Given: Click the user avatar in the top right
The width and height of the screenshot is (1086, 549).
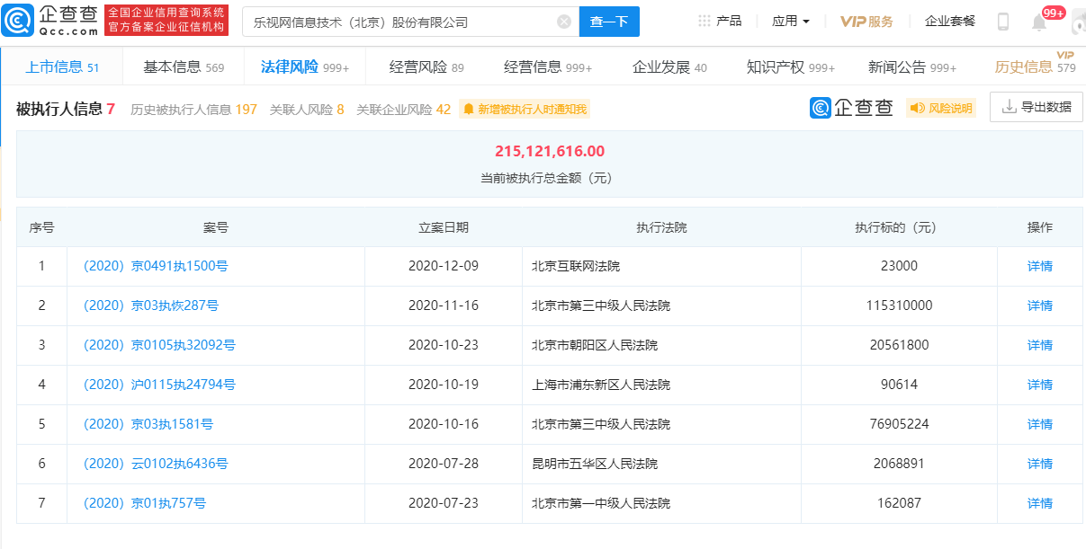Looking at the screenshot, I should (1078, 22).
